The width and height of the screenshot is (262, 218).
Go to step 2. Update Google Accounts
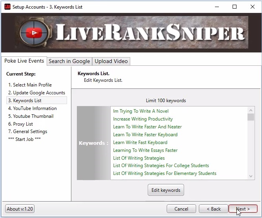click(36, 93)
